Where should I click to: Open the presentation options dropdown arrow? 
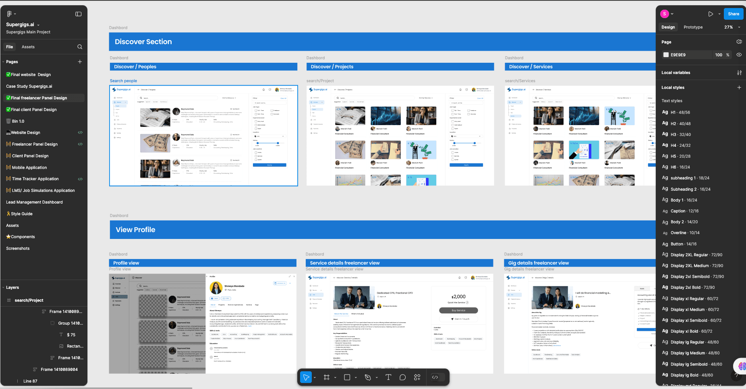point(719,14)
